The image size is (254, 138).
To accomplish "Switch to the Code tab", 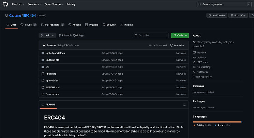I will pos(11,25).
